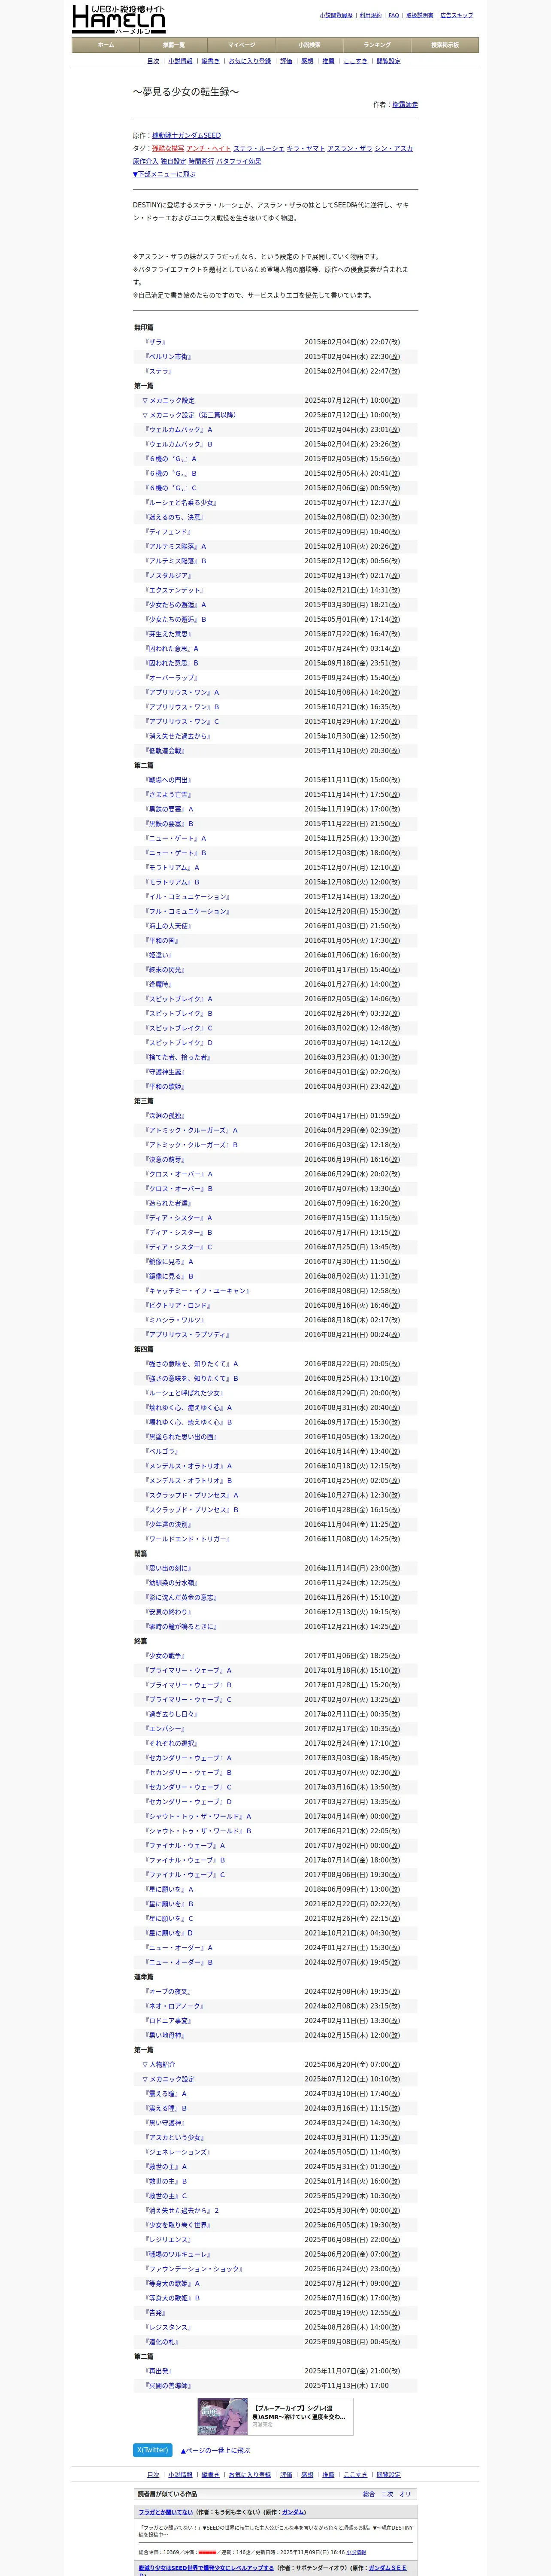Open chapter 『ワールドエンド・トリガー』
Screen dimensions: 551x2576
187,1539
